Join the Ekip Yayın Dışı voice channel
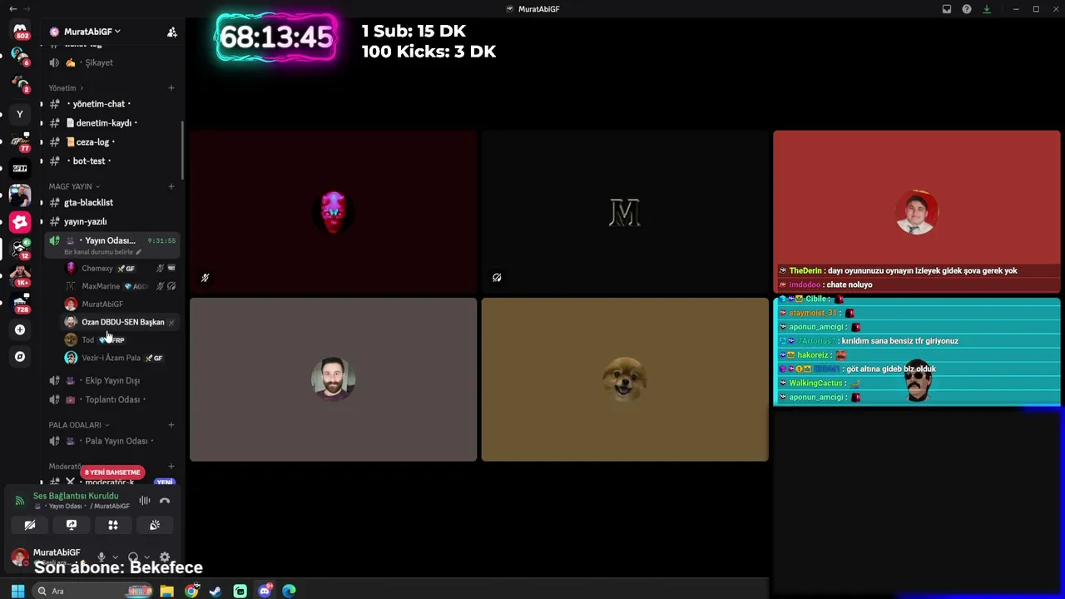This screenshot has height=599, width=1065. 111,380
